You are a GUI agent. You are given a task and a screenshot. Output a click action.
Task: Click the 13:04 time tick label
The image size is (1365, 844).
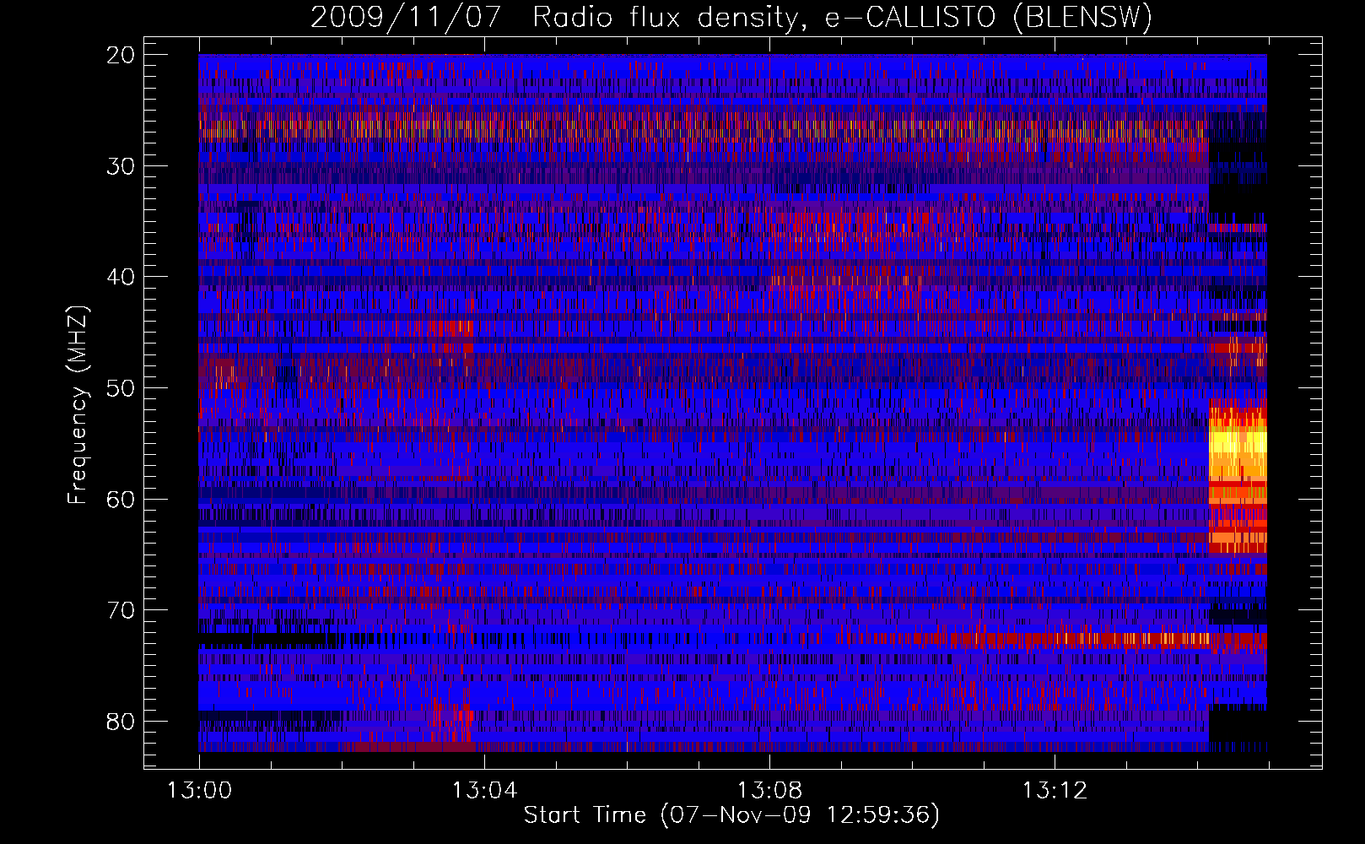[x=484, y=791]
